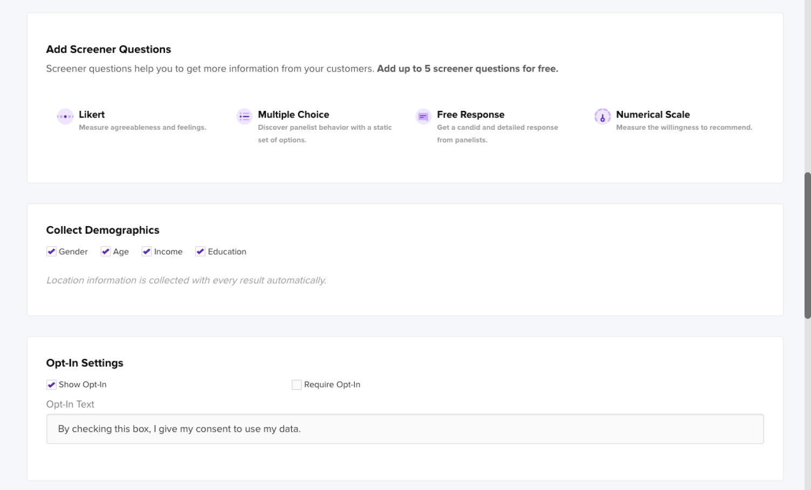Click the Add Screener Questions heading
811x490 pixels.
[x=108, y=49]
